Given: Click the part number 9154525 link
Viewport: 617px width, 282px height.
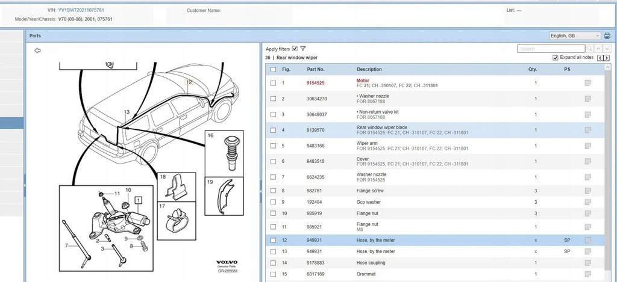Looking at the screenshot, I should 316,83.
